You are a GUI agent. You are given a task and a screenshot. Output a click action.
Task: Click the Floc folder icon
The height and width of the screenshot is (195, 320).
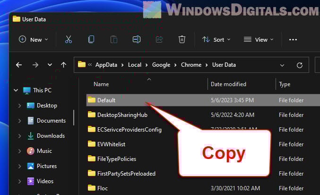92,188
